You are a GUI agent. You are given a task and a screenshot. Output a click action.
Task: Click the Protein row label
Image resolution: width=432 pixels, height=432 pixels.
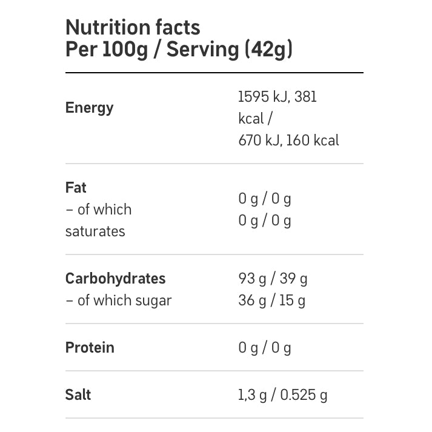90,348
